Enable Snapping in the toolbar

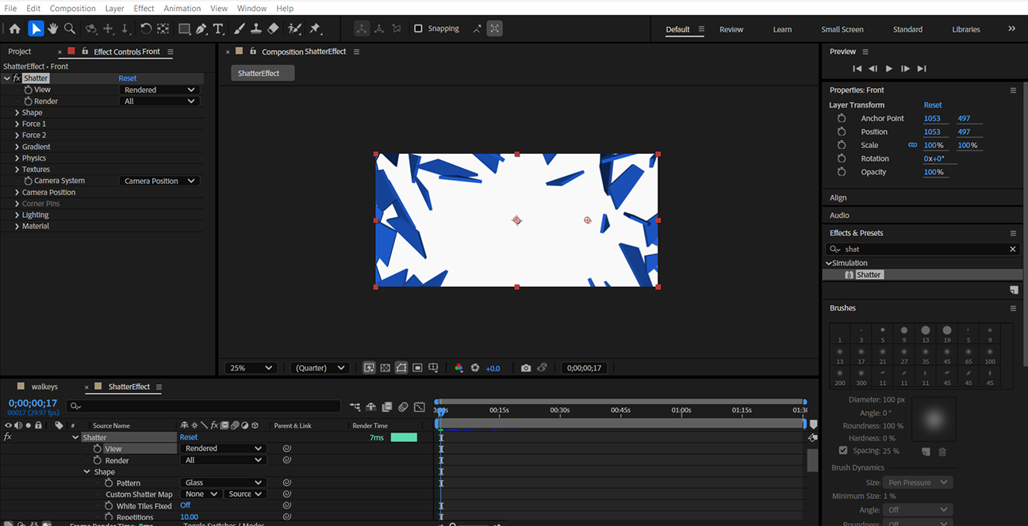(x=418, y=28)
